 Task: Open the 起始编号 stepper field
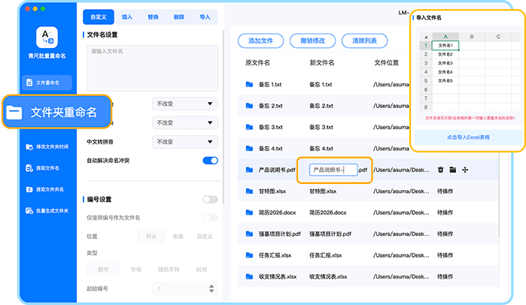point(185,288)
